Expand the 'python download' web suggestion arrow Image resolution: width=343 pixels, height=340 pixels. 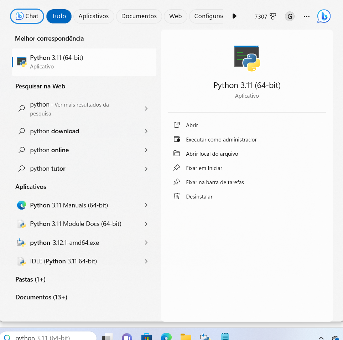146,131
